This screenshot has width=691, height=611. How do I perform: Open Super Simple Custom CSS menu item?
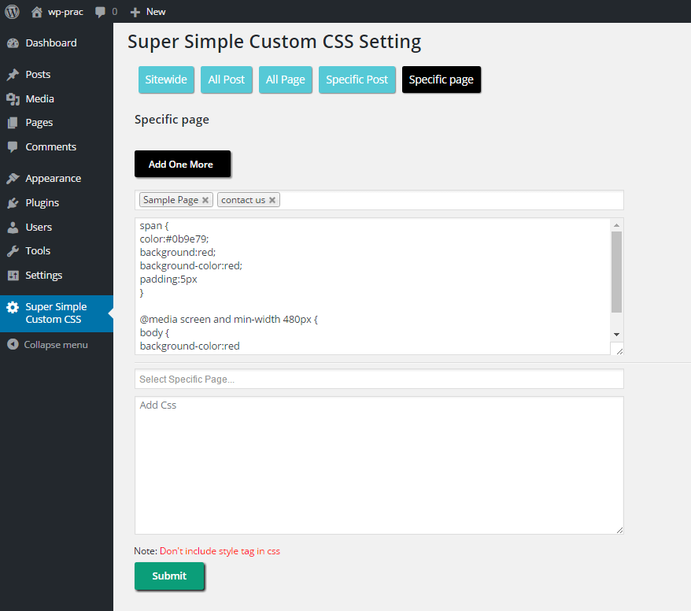pos(57,313)
